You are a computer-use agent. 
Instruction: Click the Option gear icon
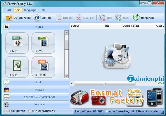point(37,18)
